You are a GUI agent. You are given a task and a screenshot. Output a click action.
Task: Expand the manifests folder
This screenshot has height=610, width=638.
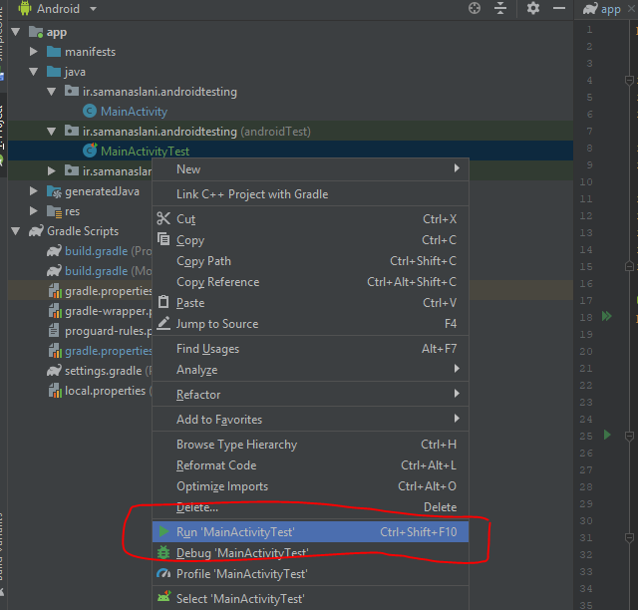tap(34, 52)
